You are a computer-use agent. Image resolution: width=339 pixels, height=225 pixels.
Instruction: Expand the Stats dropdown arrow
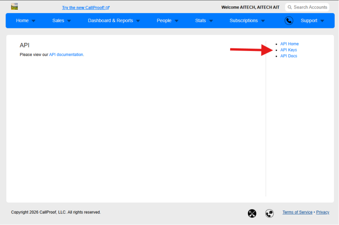click(x=211, y=21)
